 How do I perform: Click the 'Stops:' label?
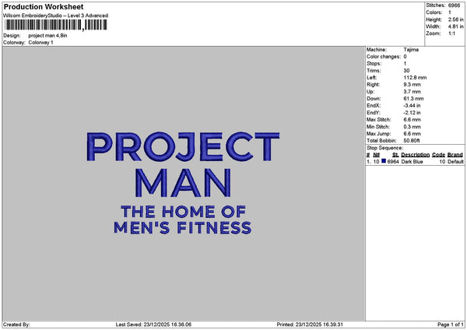coord(374,64)
